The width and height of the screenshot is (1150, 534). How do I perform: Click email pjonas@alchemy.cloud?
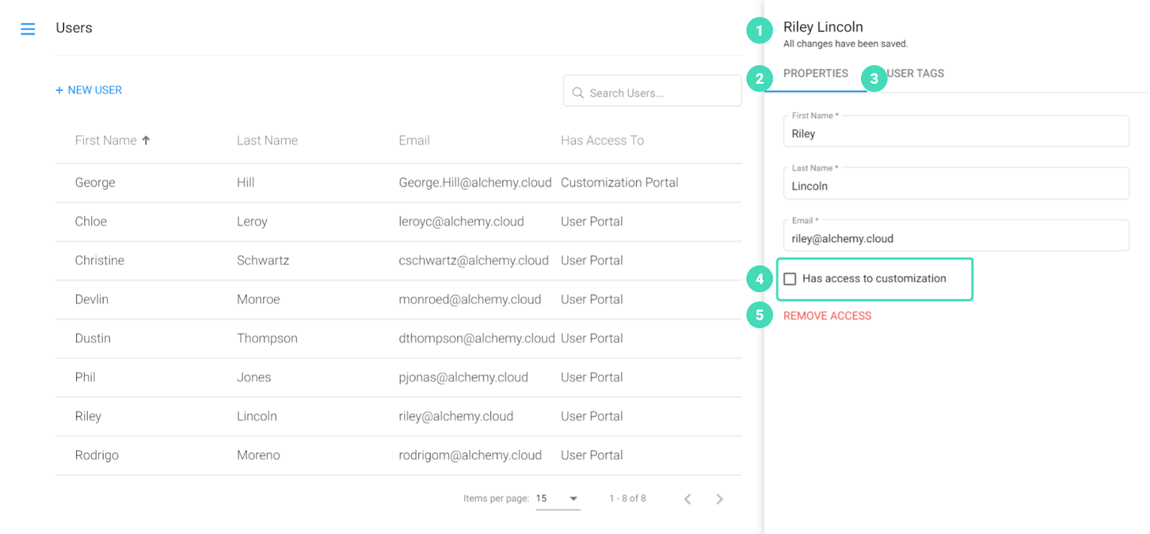pos(464,377)
